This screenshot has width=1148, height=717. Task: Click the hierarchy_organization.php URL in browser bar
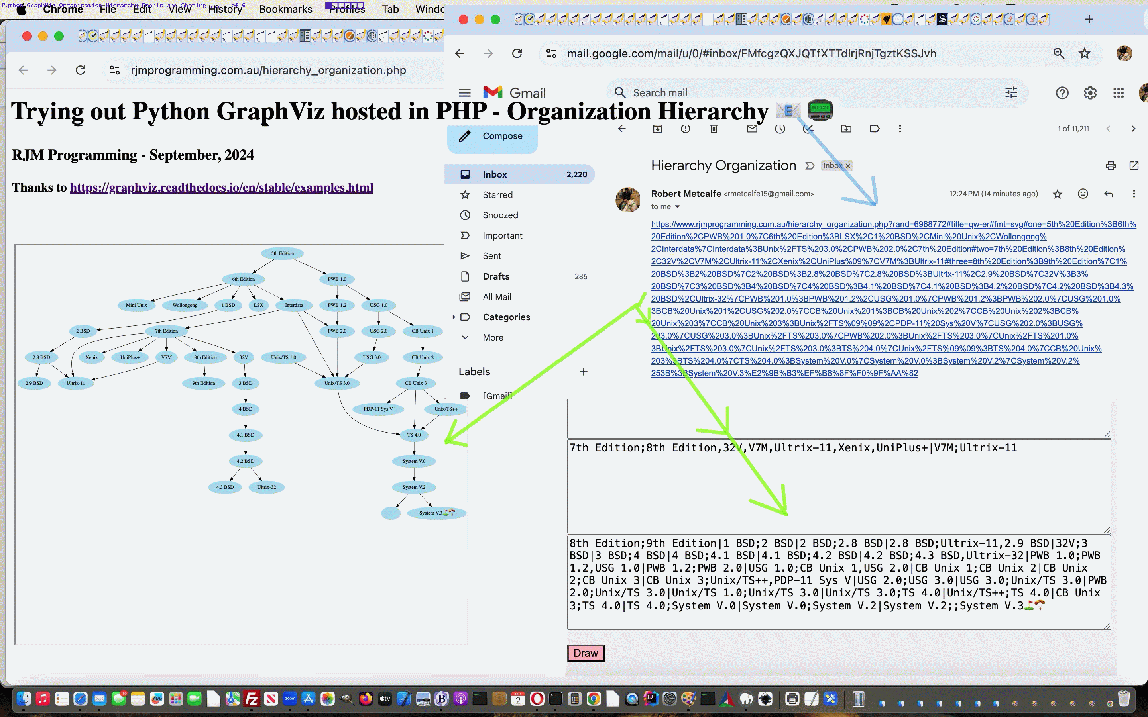[269, 69]
